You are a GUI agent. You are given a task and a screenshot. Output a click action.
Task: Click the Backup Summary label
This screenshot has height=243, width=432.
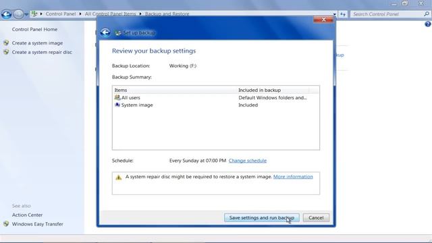tap(132, 77)
